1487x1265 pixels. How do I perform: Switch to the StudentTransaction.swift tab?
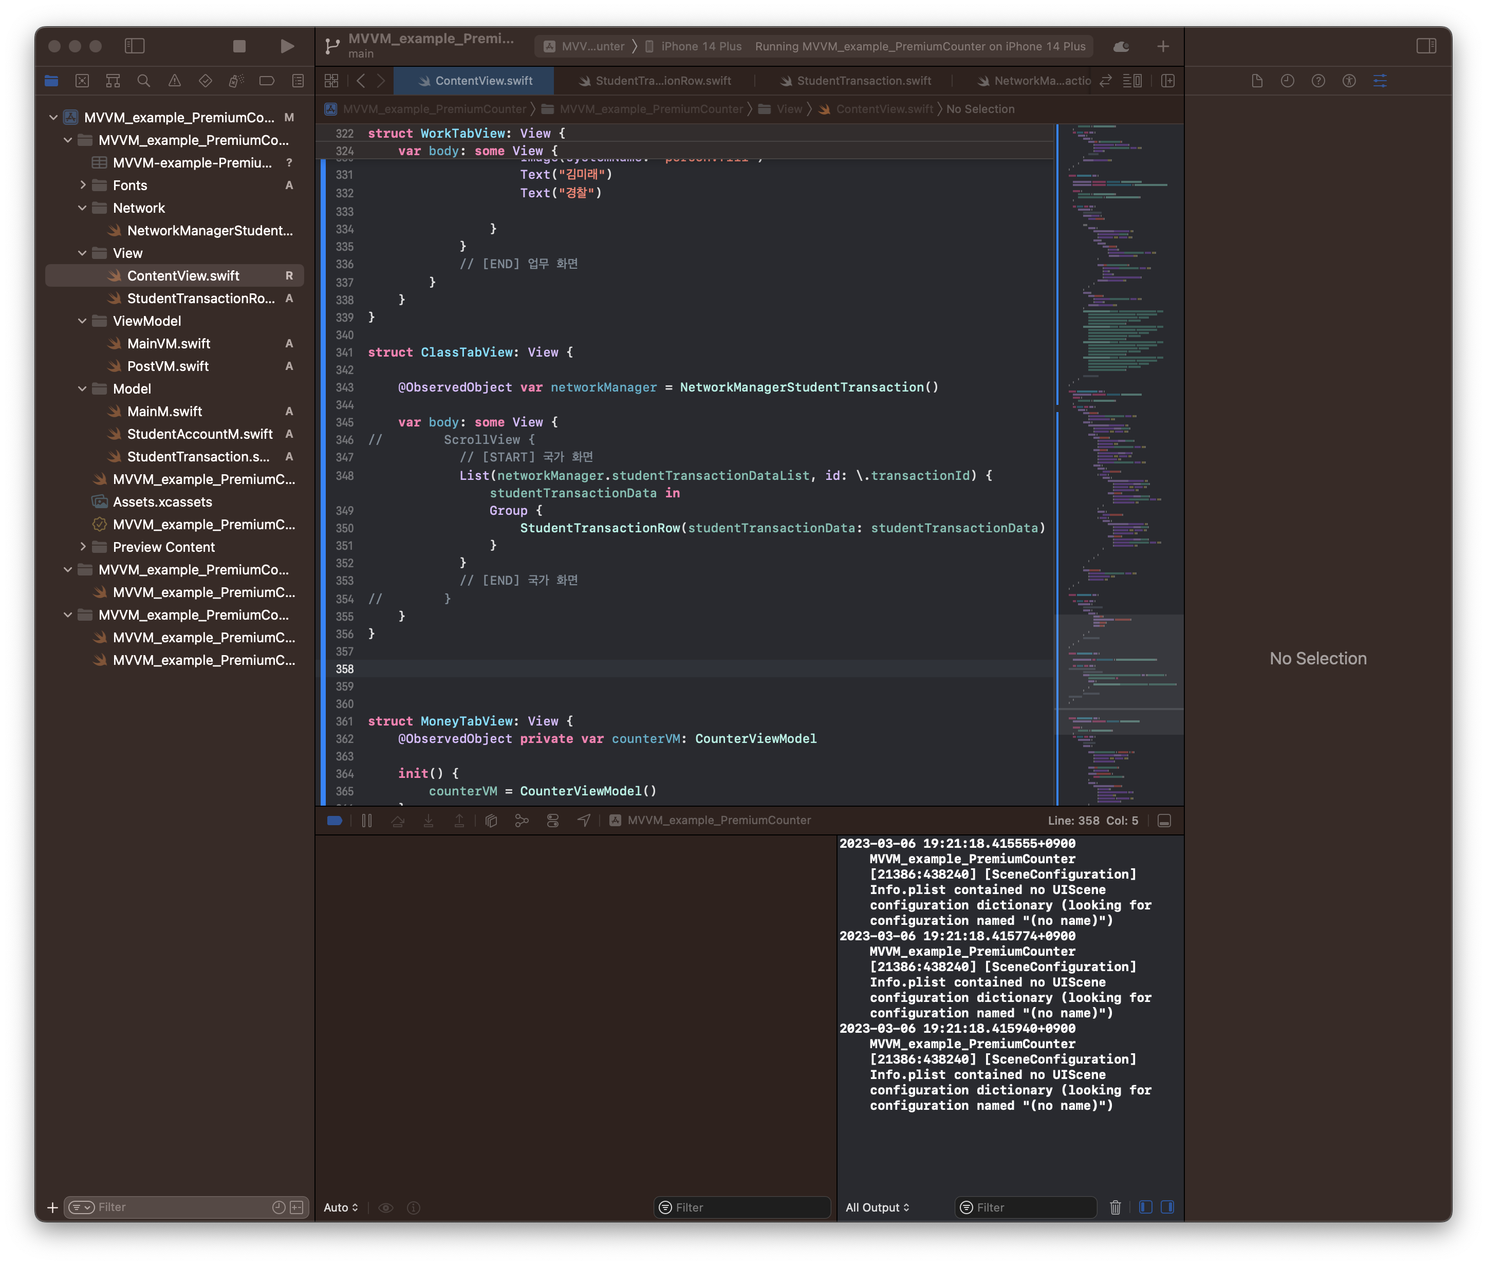[x=863, y=81]
